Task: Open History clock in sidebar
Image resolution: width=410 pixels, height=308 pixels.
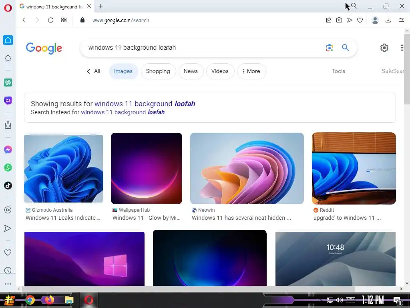Action: pos(8,270)
